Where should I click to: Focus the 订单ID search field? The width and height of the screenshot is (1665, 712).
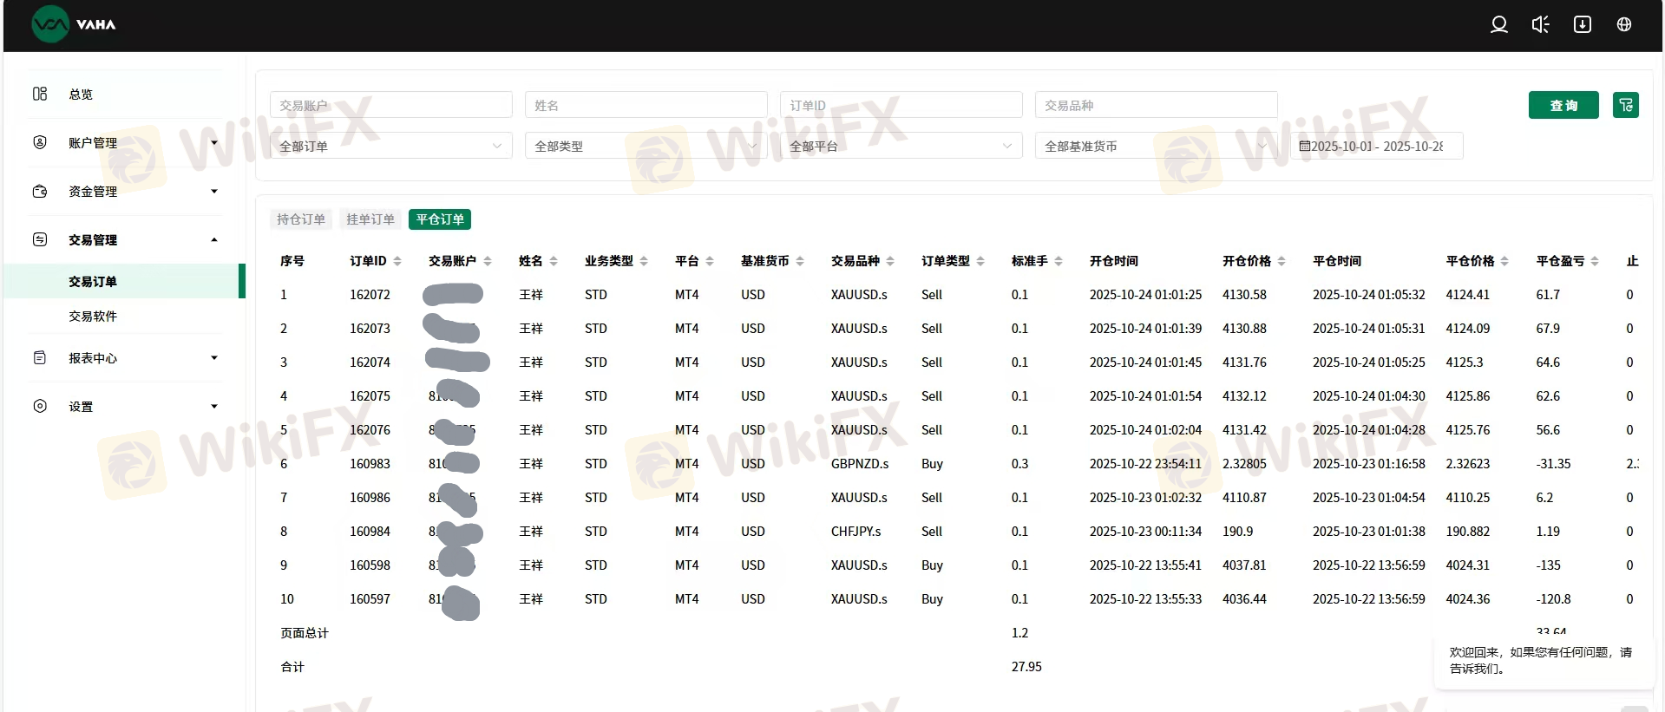(x=901, y=105)
